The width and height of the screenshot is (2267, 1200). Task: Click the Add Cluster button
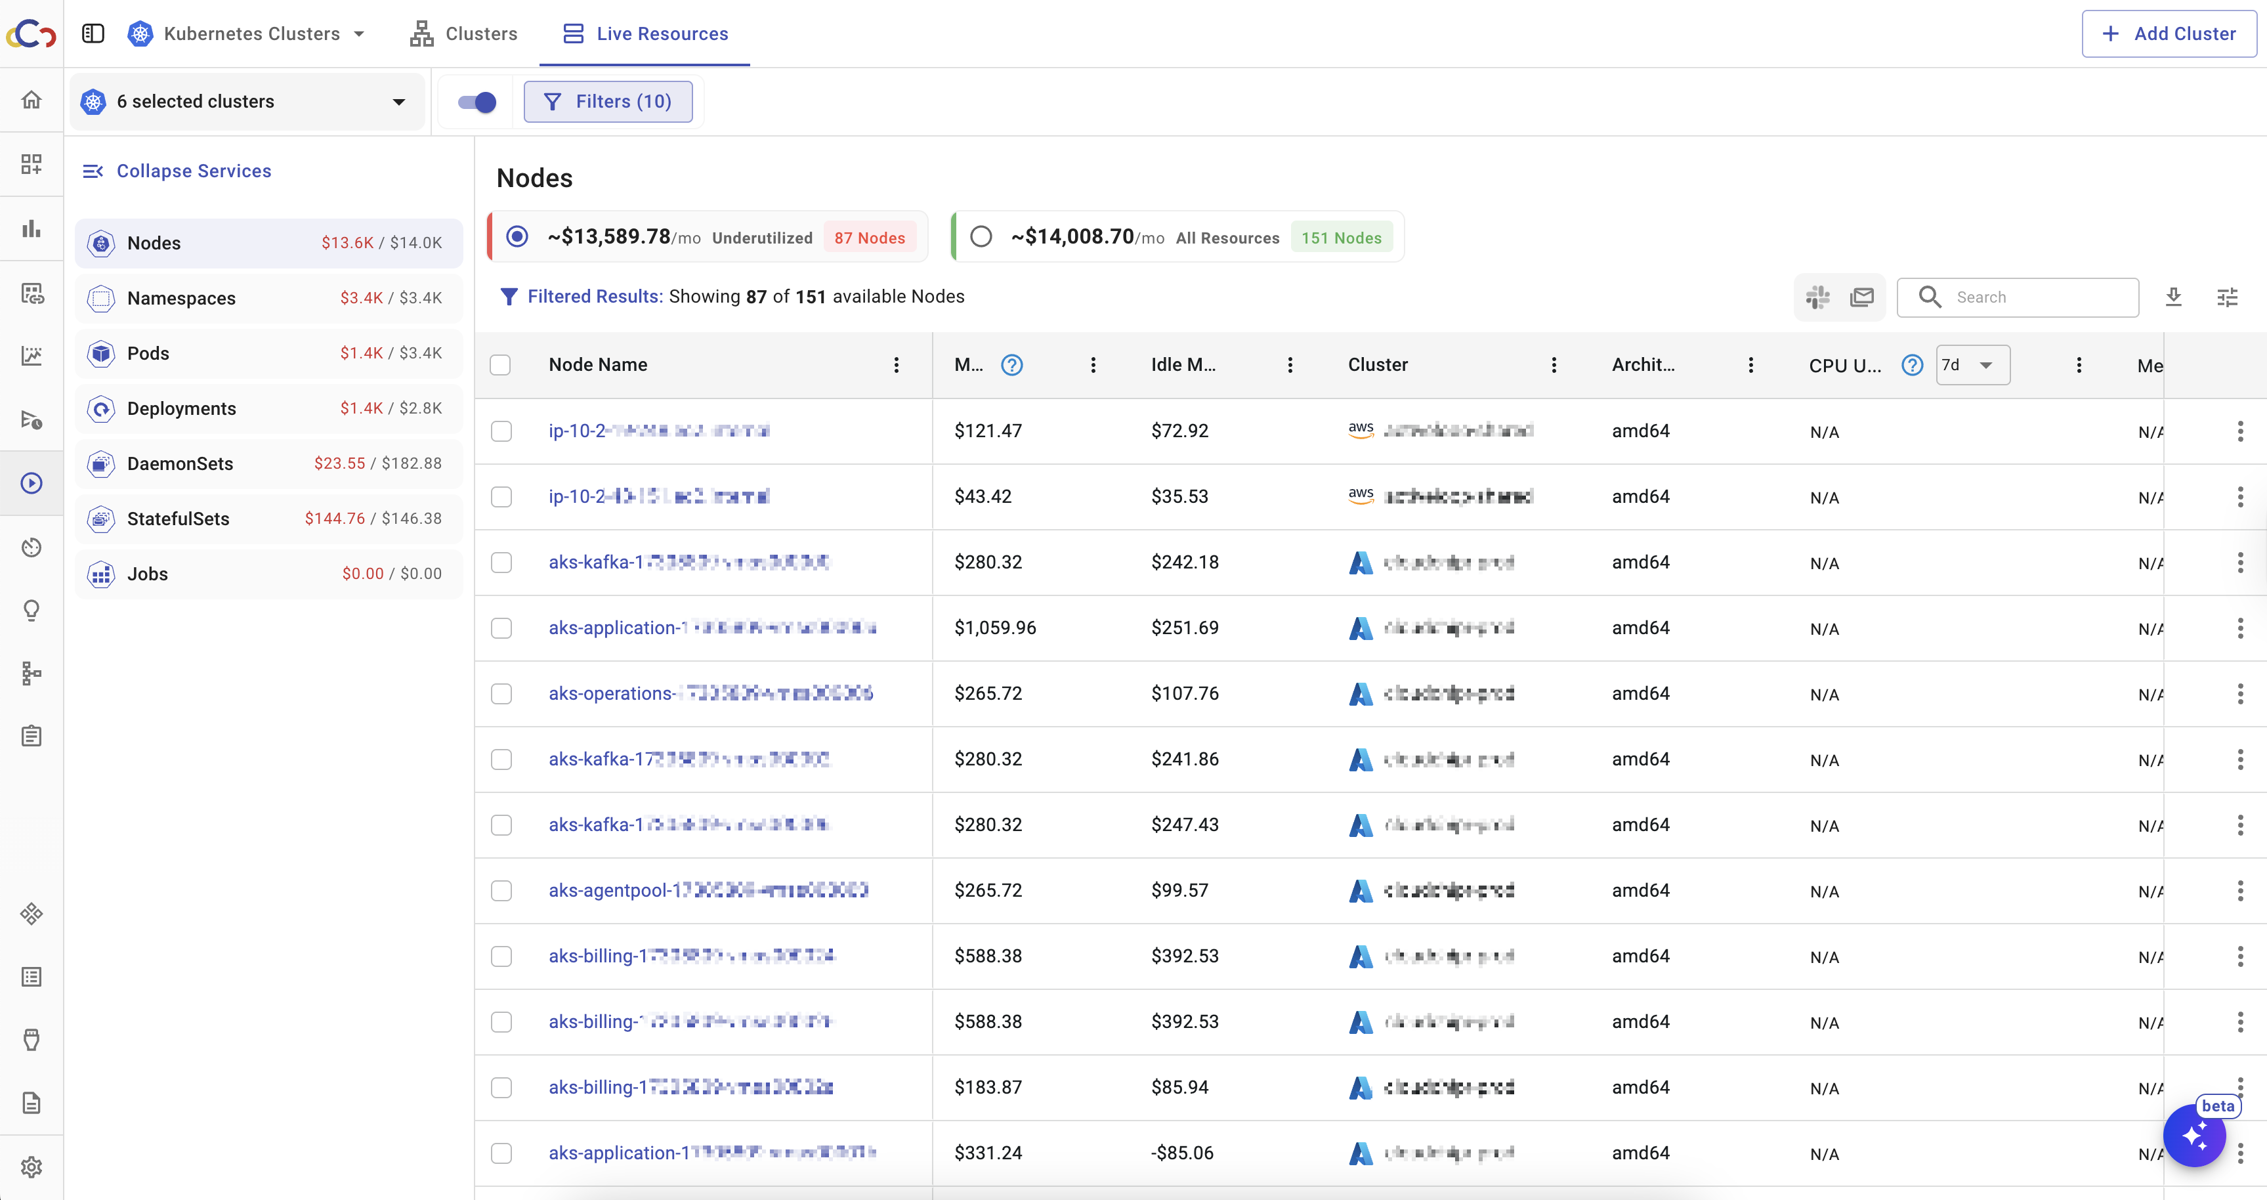click(x=2169, y=33)
